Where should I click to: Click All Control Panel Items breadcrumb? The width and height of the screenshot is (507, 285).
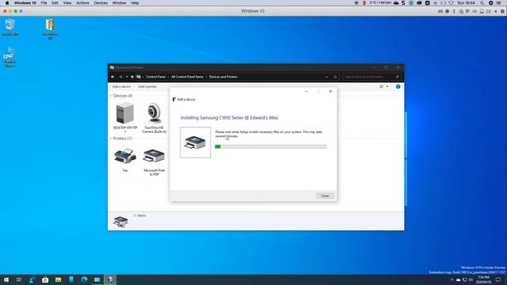(187, 77)
